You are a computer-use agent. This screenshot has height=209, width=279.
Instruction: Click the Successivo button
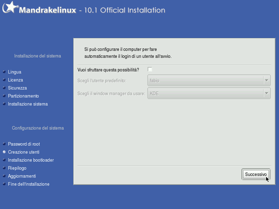pyautogui.click(x=256, y=174)
